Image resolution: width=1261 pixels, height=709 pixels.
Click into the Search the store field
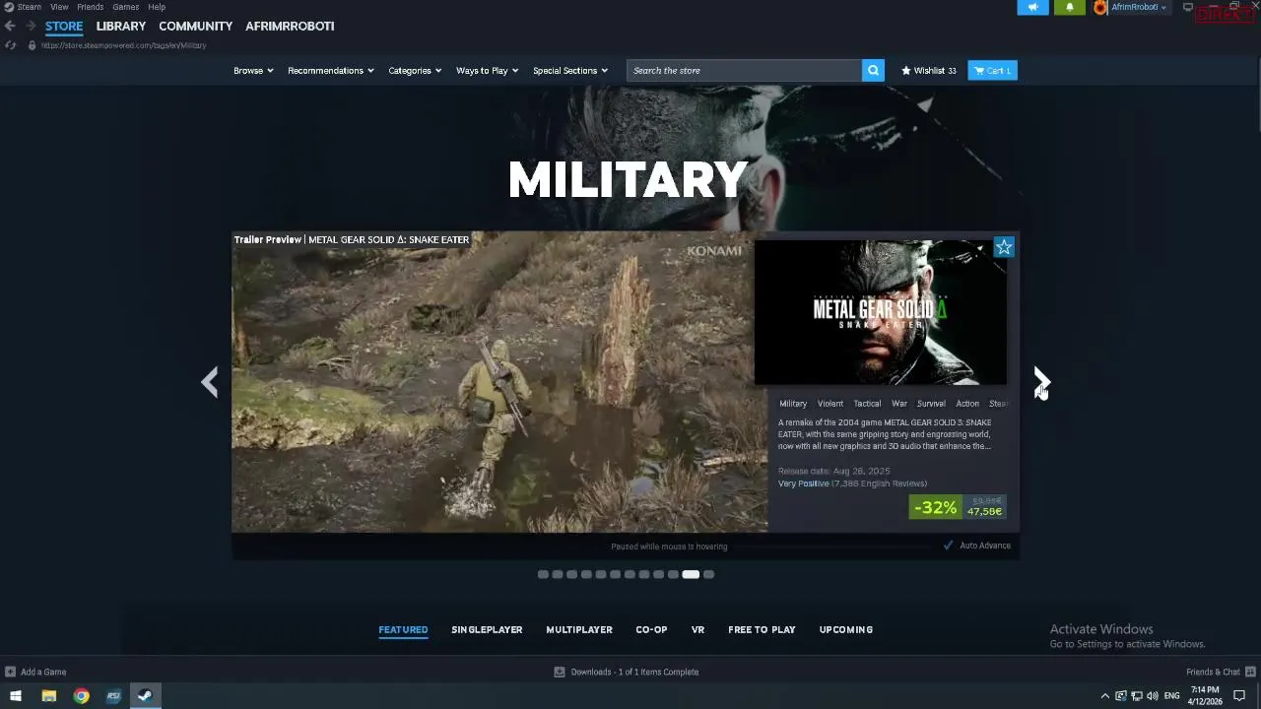click(x=744, y=70)
